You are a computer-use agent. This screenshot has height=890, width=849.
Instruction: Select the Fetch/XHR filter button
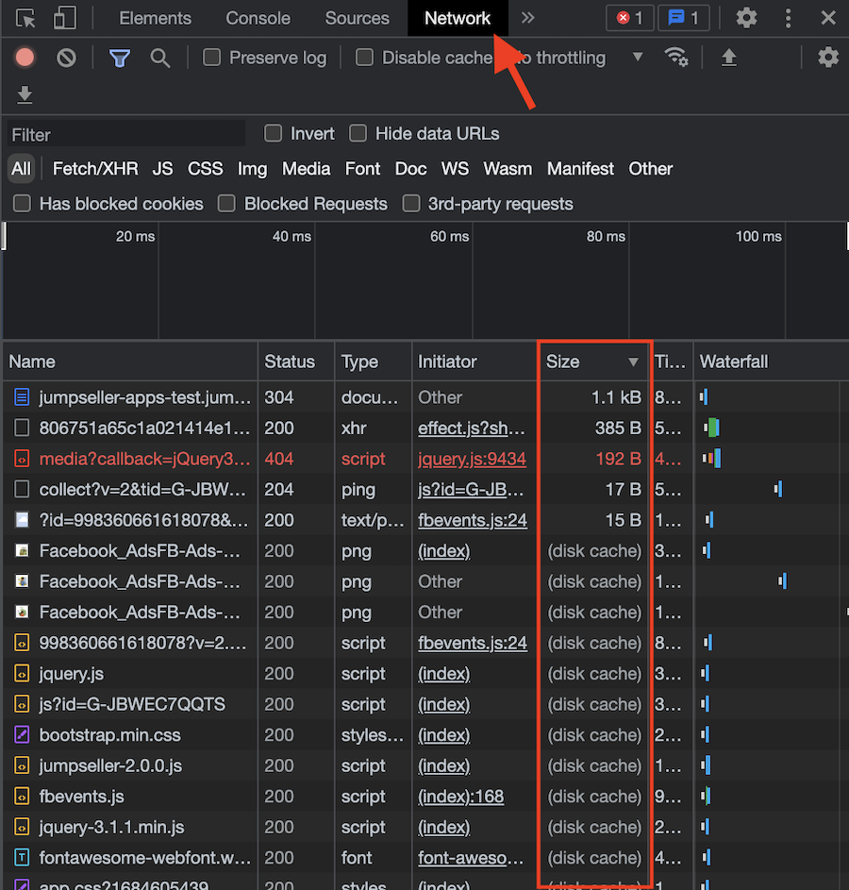95,169
